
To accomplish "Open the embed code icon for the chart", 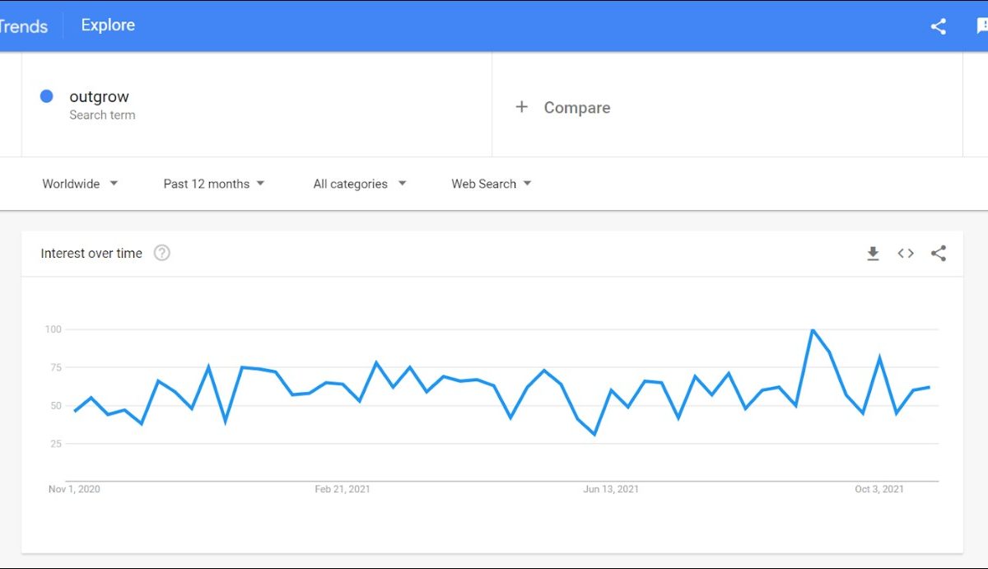I will pos(906,254).
